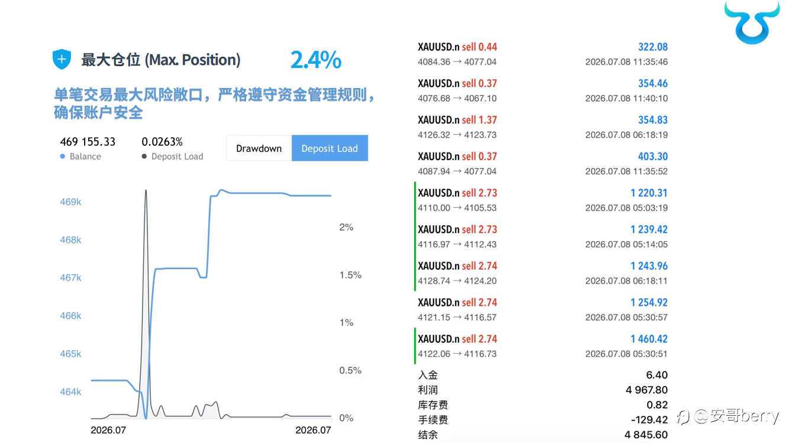788x443 pixels.
Task: Select the trade with profit 1 220.31
Action: (x=542, y=200)
